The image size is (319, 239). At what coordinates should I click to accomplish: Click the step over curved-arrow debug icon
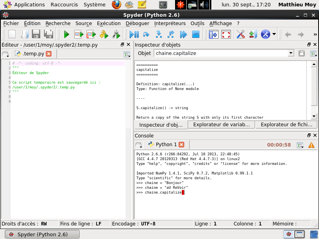[146, 34]
